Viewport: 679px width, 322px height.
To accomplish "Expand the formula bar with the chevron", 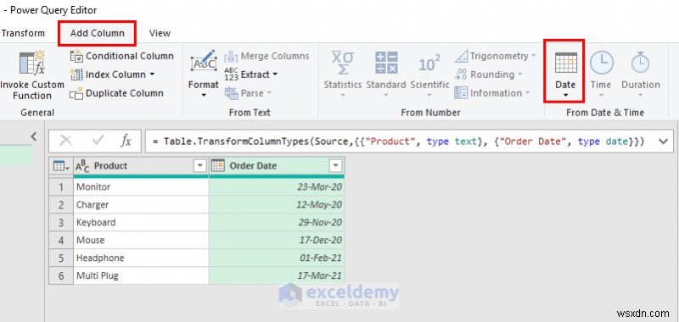I will click(663, 142).
